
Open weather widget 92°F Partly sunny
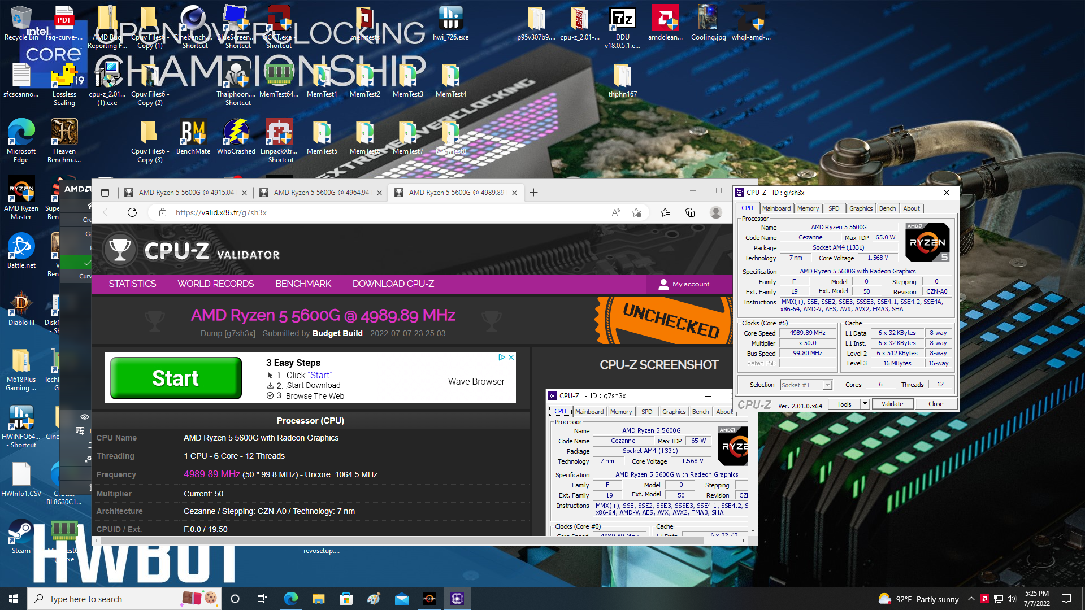click(x=918, y=599)
